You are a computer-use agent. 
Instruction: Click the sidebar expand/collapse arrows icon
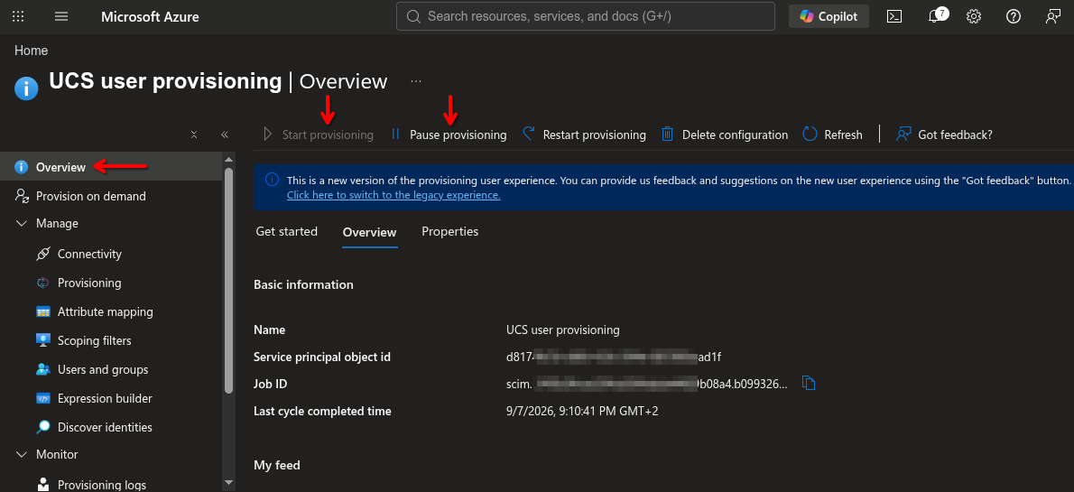point(194,135)
